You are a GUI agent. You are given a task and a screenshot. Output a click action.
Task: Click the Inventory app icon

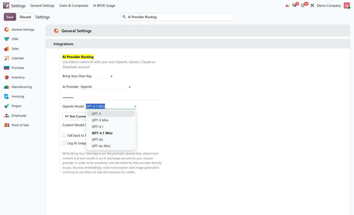7,77
